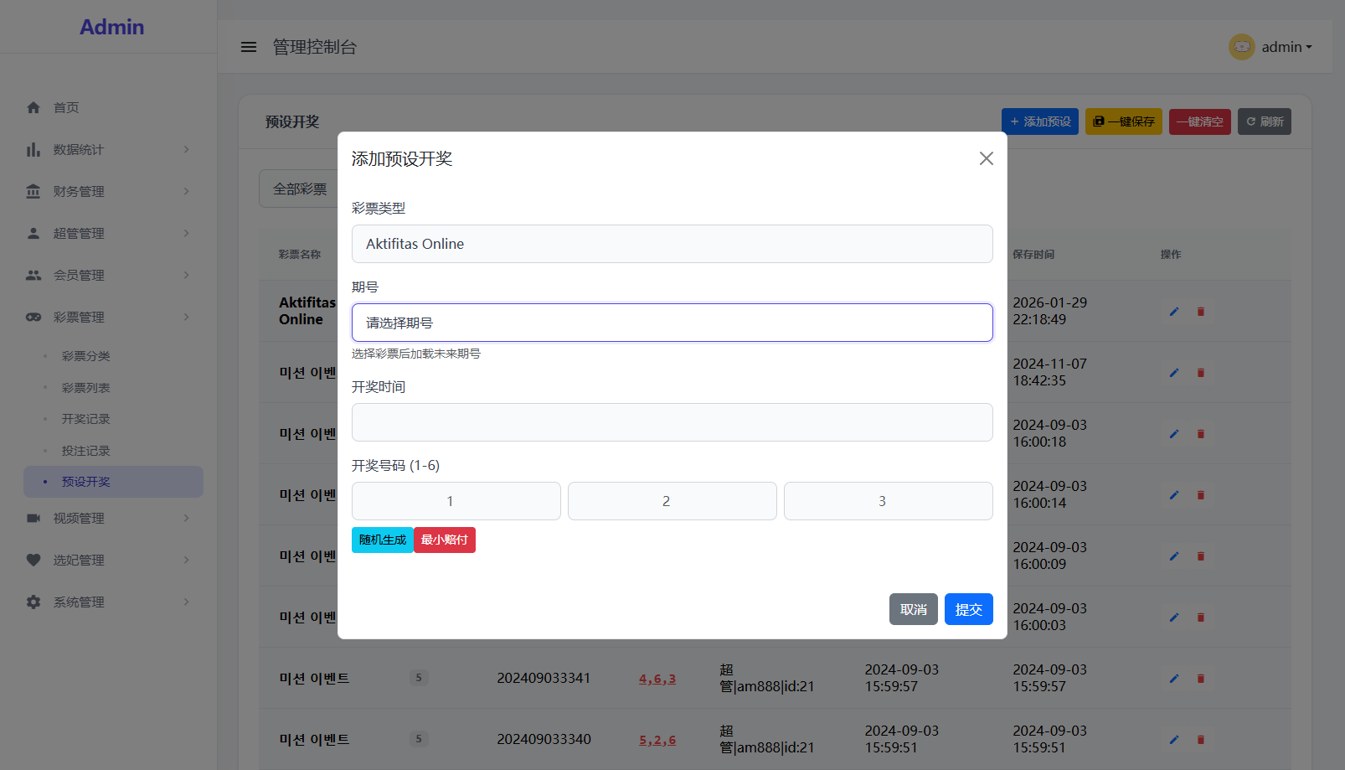Select the 数据统计 bar chart icon
This screenshot has height=770, width=1345.
tap(33, 149)
